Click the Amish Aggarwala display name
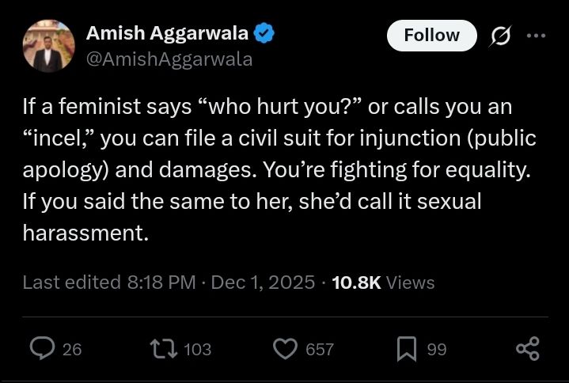Screen dimensions: 569x383 click(167, 33)
